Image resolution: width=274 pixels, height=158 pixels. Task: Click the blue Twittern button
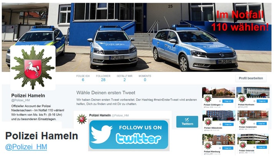tap(187, 122)
